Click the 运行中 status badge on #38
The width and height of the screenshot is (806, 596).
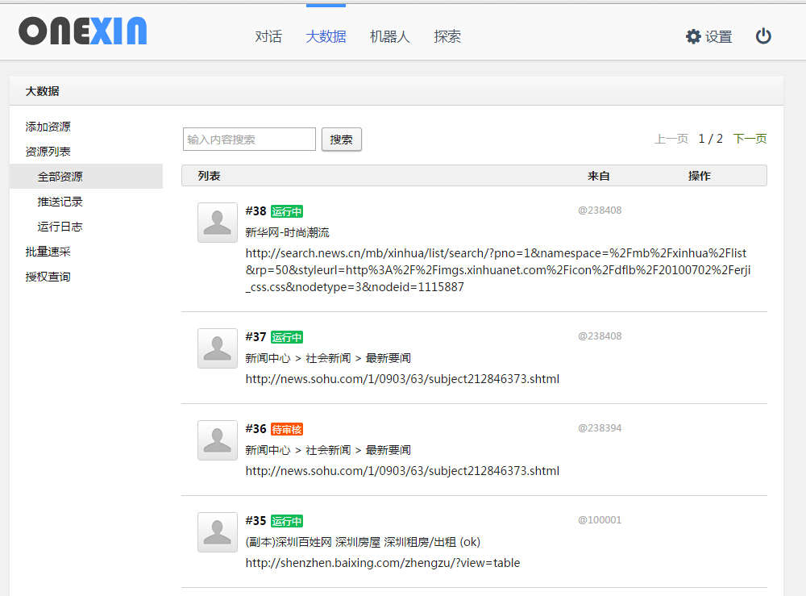287,211
